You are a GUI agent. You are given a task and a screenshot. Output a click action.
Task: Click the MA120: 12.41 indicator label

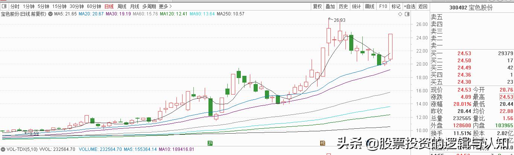point(173,14)
